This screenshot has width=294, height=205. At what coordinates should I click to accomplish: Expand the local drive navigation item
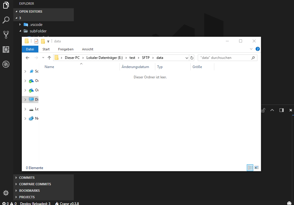point(25,109)
